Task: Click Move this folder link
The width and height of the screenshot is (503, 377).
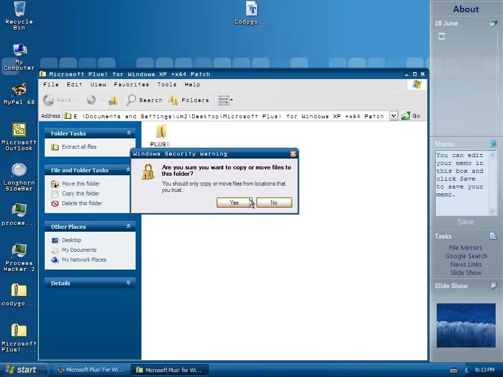Action: (x=81, y=184)
